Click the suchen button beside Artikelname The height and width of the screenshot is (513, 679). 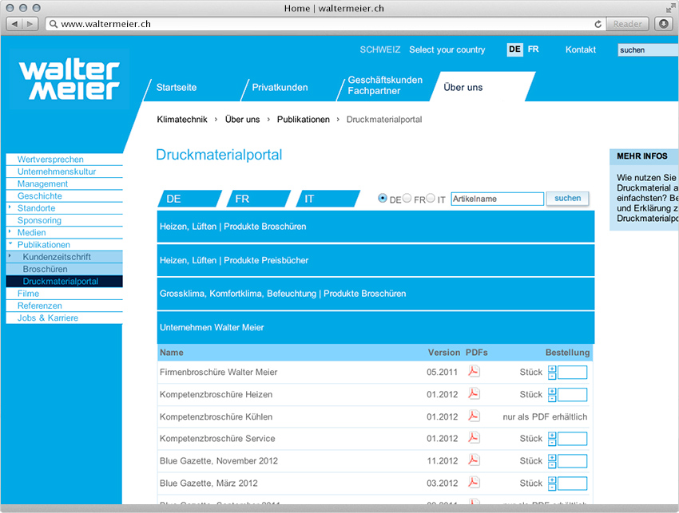click(567, 198)
